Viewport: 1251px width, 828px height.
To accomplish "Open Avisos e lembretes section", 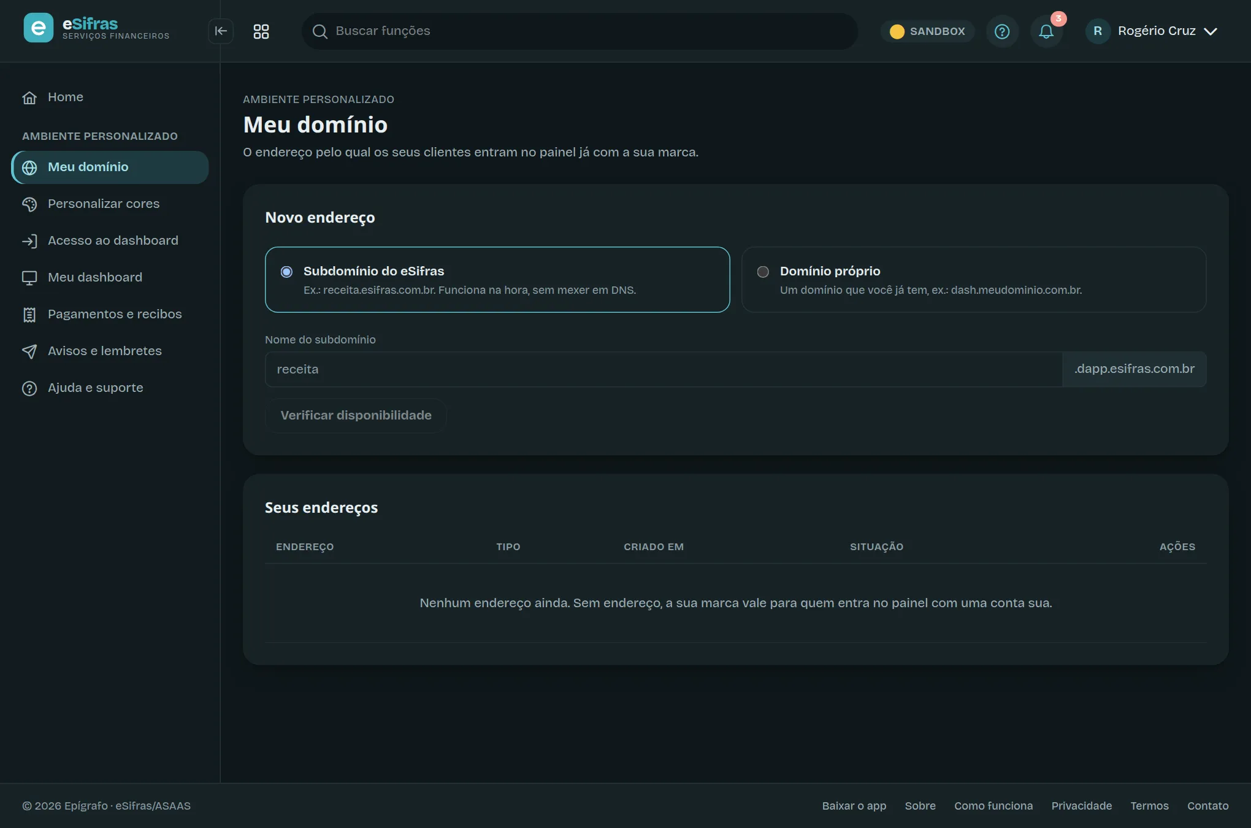I will tap(110, 351).
